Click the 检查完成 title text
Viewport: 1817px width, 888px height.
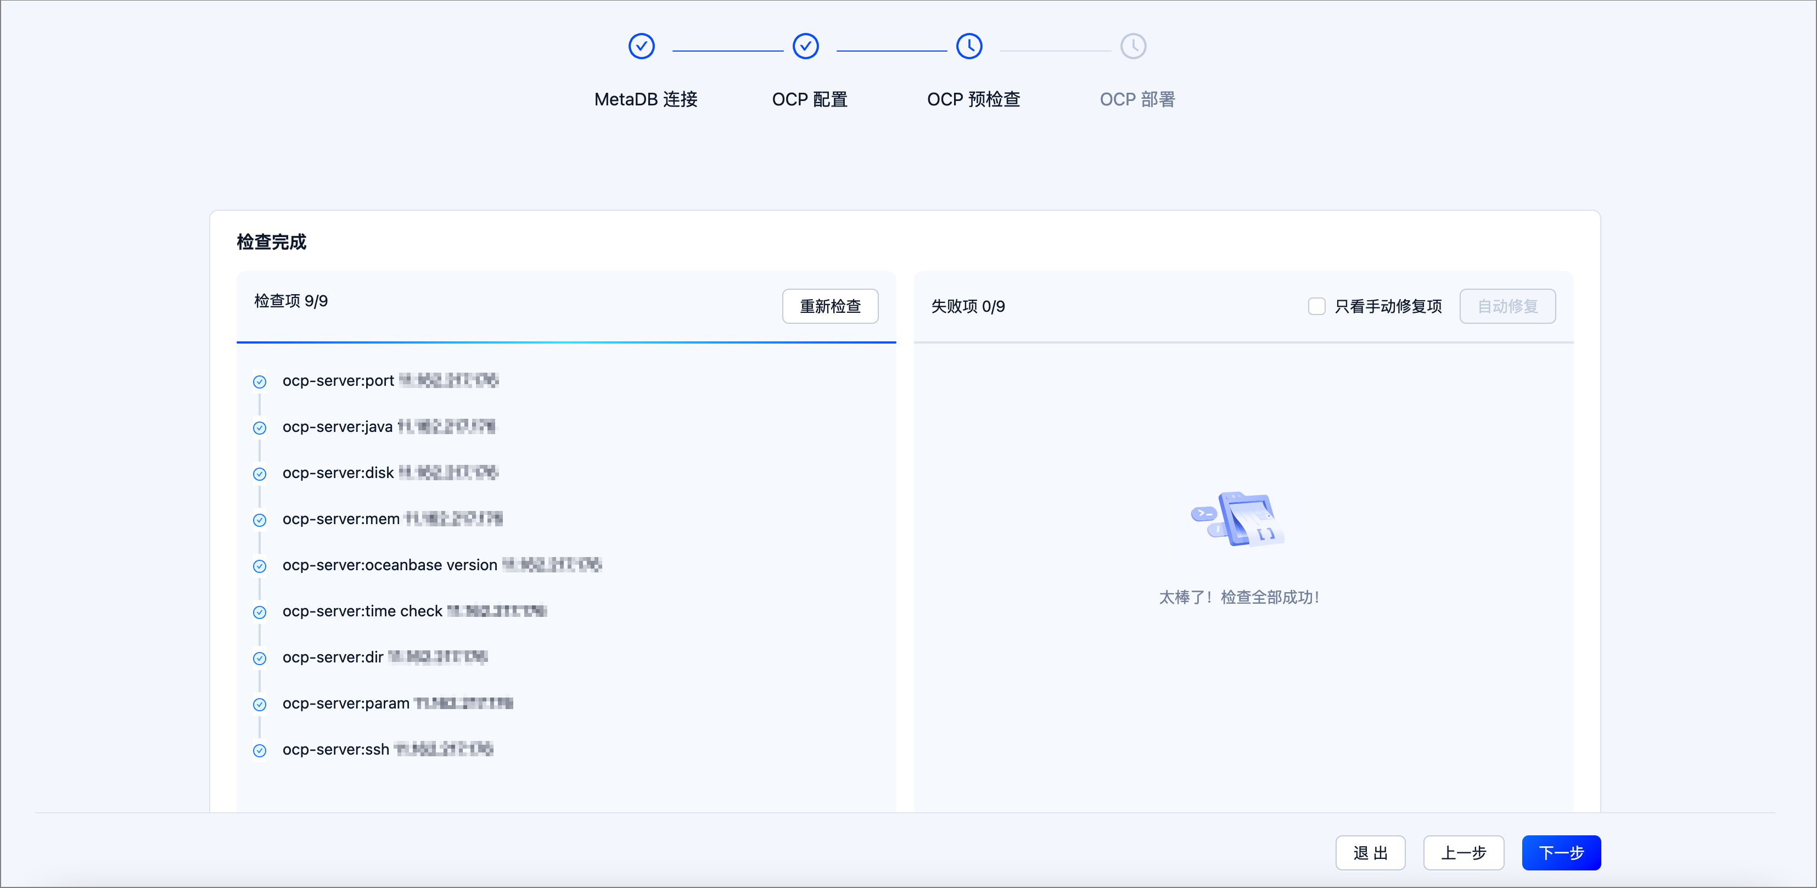[272, 242]
